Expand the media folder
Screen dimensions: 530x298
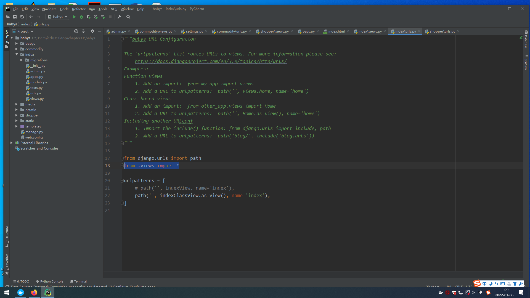(17, 104)
